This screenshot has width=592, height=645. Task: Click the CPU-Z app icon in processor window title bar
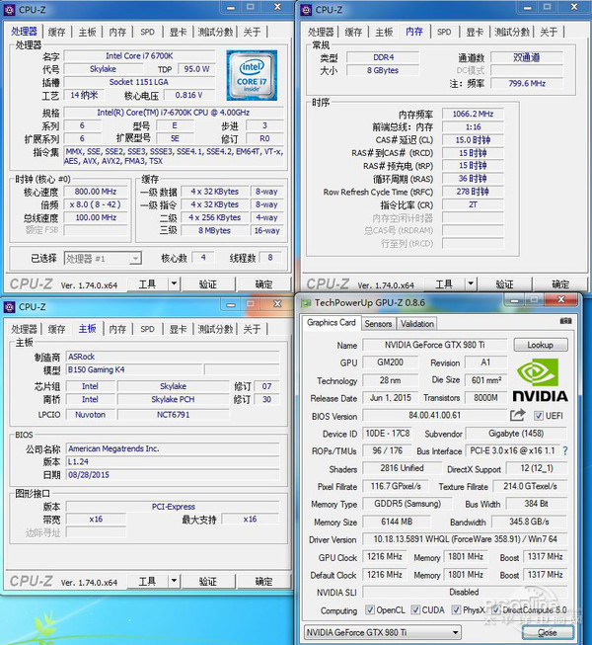9,10
